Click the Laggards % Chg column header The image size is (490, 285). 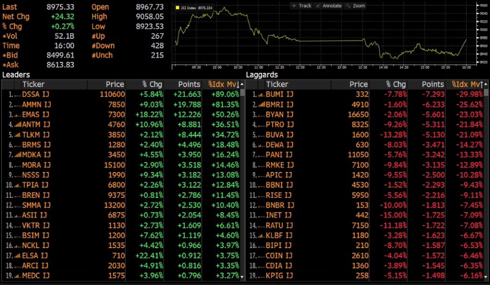(396, 84)
